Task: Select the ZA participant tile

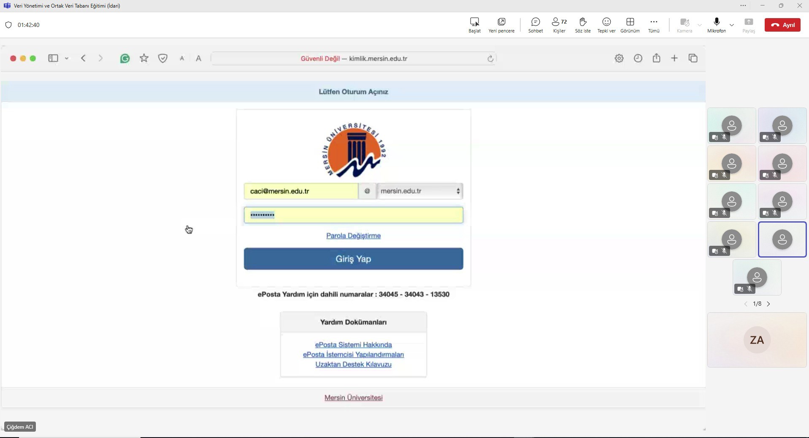Action: tap(757, 340)
